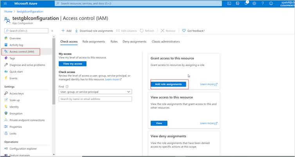295x157 pixels.
Task: Open the portal settings gear icon
Action: pos(254,4)
